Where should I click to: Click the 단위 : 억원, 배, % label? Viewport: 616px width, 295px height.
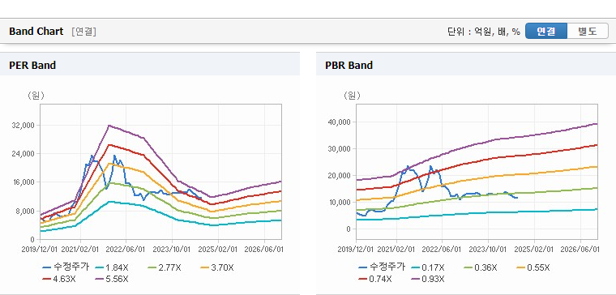click(x=484, y=32)
